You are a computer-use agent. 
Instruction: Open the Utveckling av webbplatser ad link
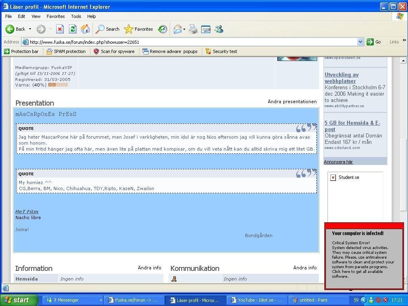341,78
